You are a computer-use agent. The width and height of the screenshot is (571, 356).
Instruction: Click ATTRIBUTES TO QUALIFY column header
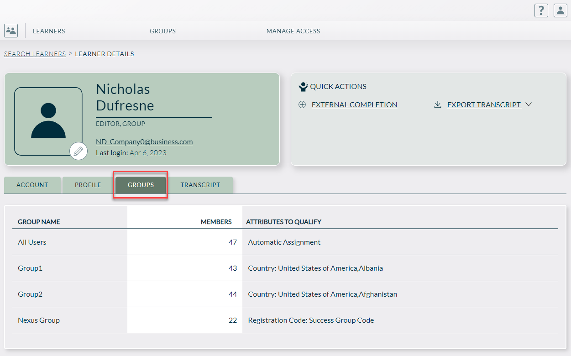(284, 222)
